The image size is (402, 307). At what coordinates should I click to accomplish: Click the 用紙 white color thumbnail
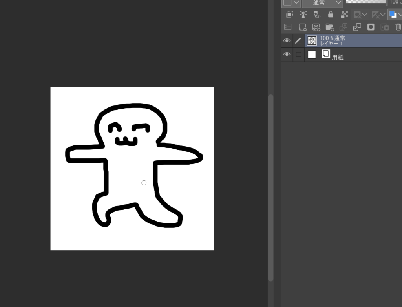312,54
